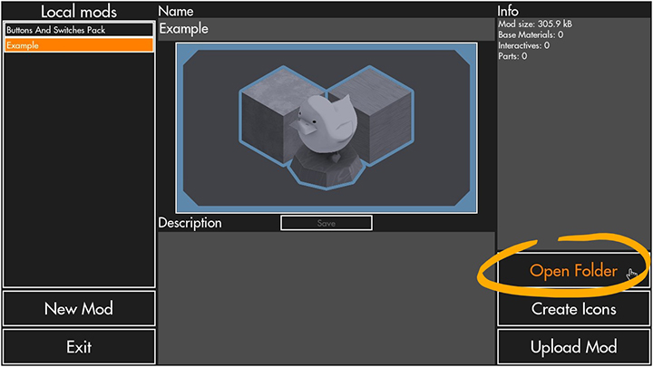
Task: Click inside the empty Description text area
Action: coord(326,298)
